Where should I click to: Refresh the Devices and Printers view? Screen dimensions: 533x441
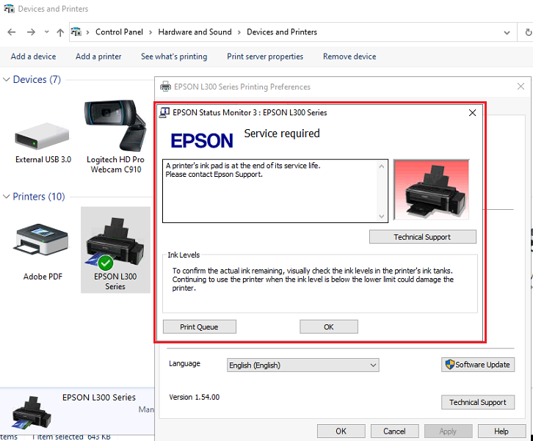pos(528,32)
